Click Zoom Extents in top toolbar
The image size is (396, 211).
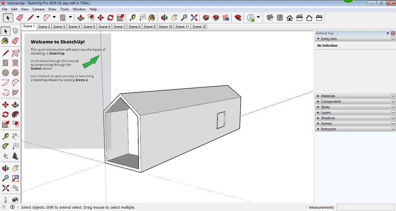pos(194,18)
